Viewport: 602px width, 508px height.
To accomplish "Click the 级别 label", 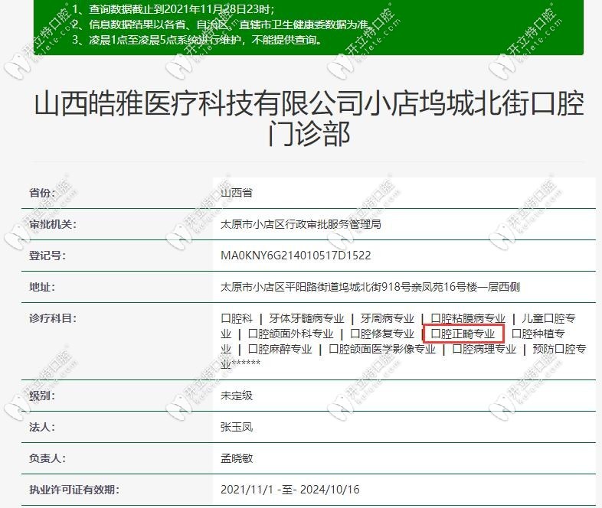I will pos(42,396).
